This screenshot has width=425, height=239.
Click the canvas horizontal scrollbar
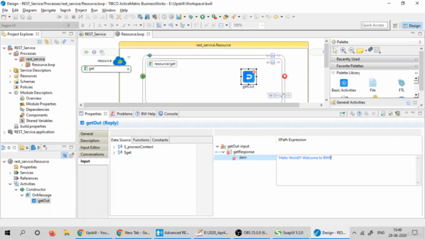191,105
